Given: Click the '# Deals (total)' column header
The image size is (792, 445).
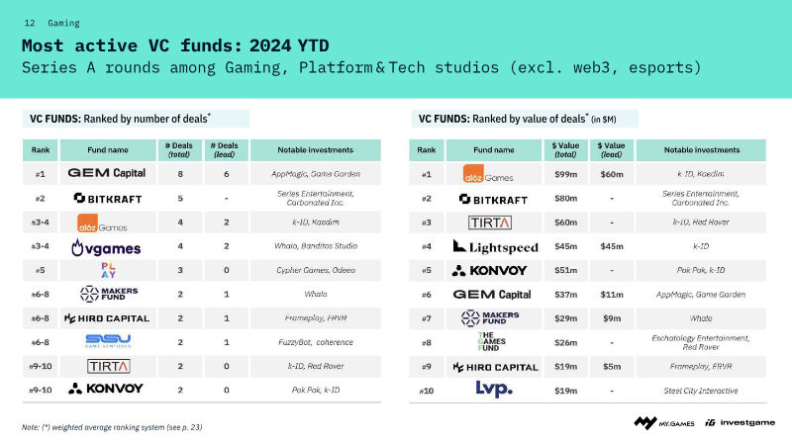Looking at the screenshot, I should click(180, 150).
